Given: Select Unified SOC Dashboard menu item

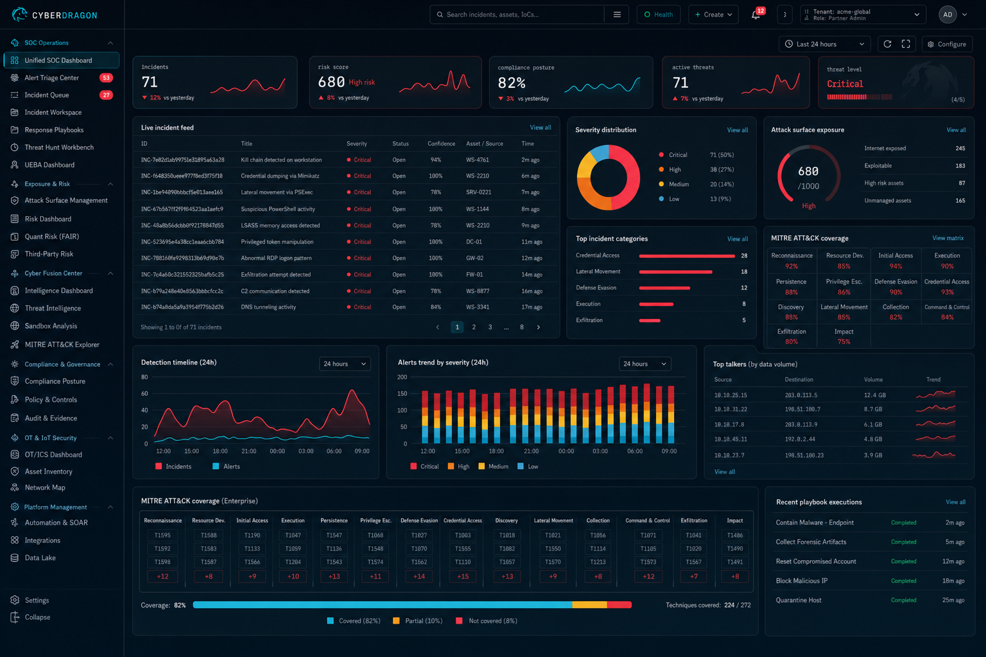Looking at the screenshot, I should pos(62,60).
